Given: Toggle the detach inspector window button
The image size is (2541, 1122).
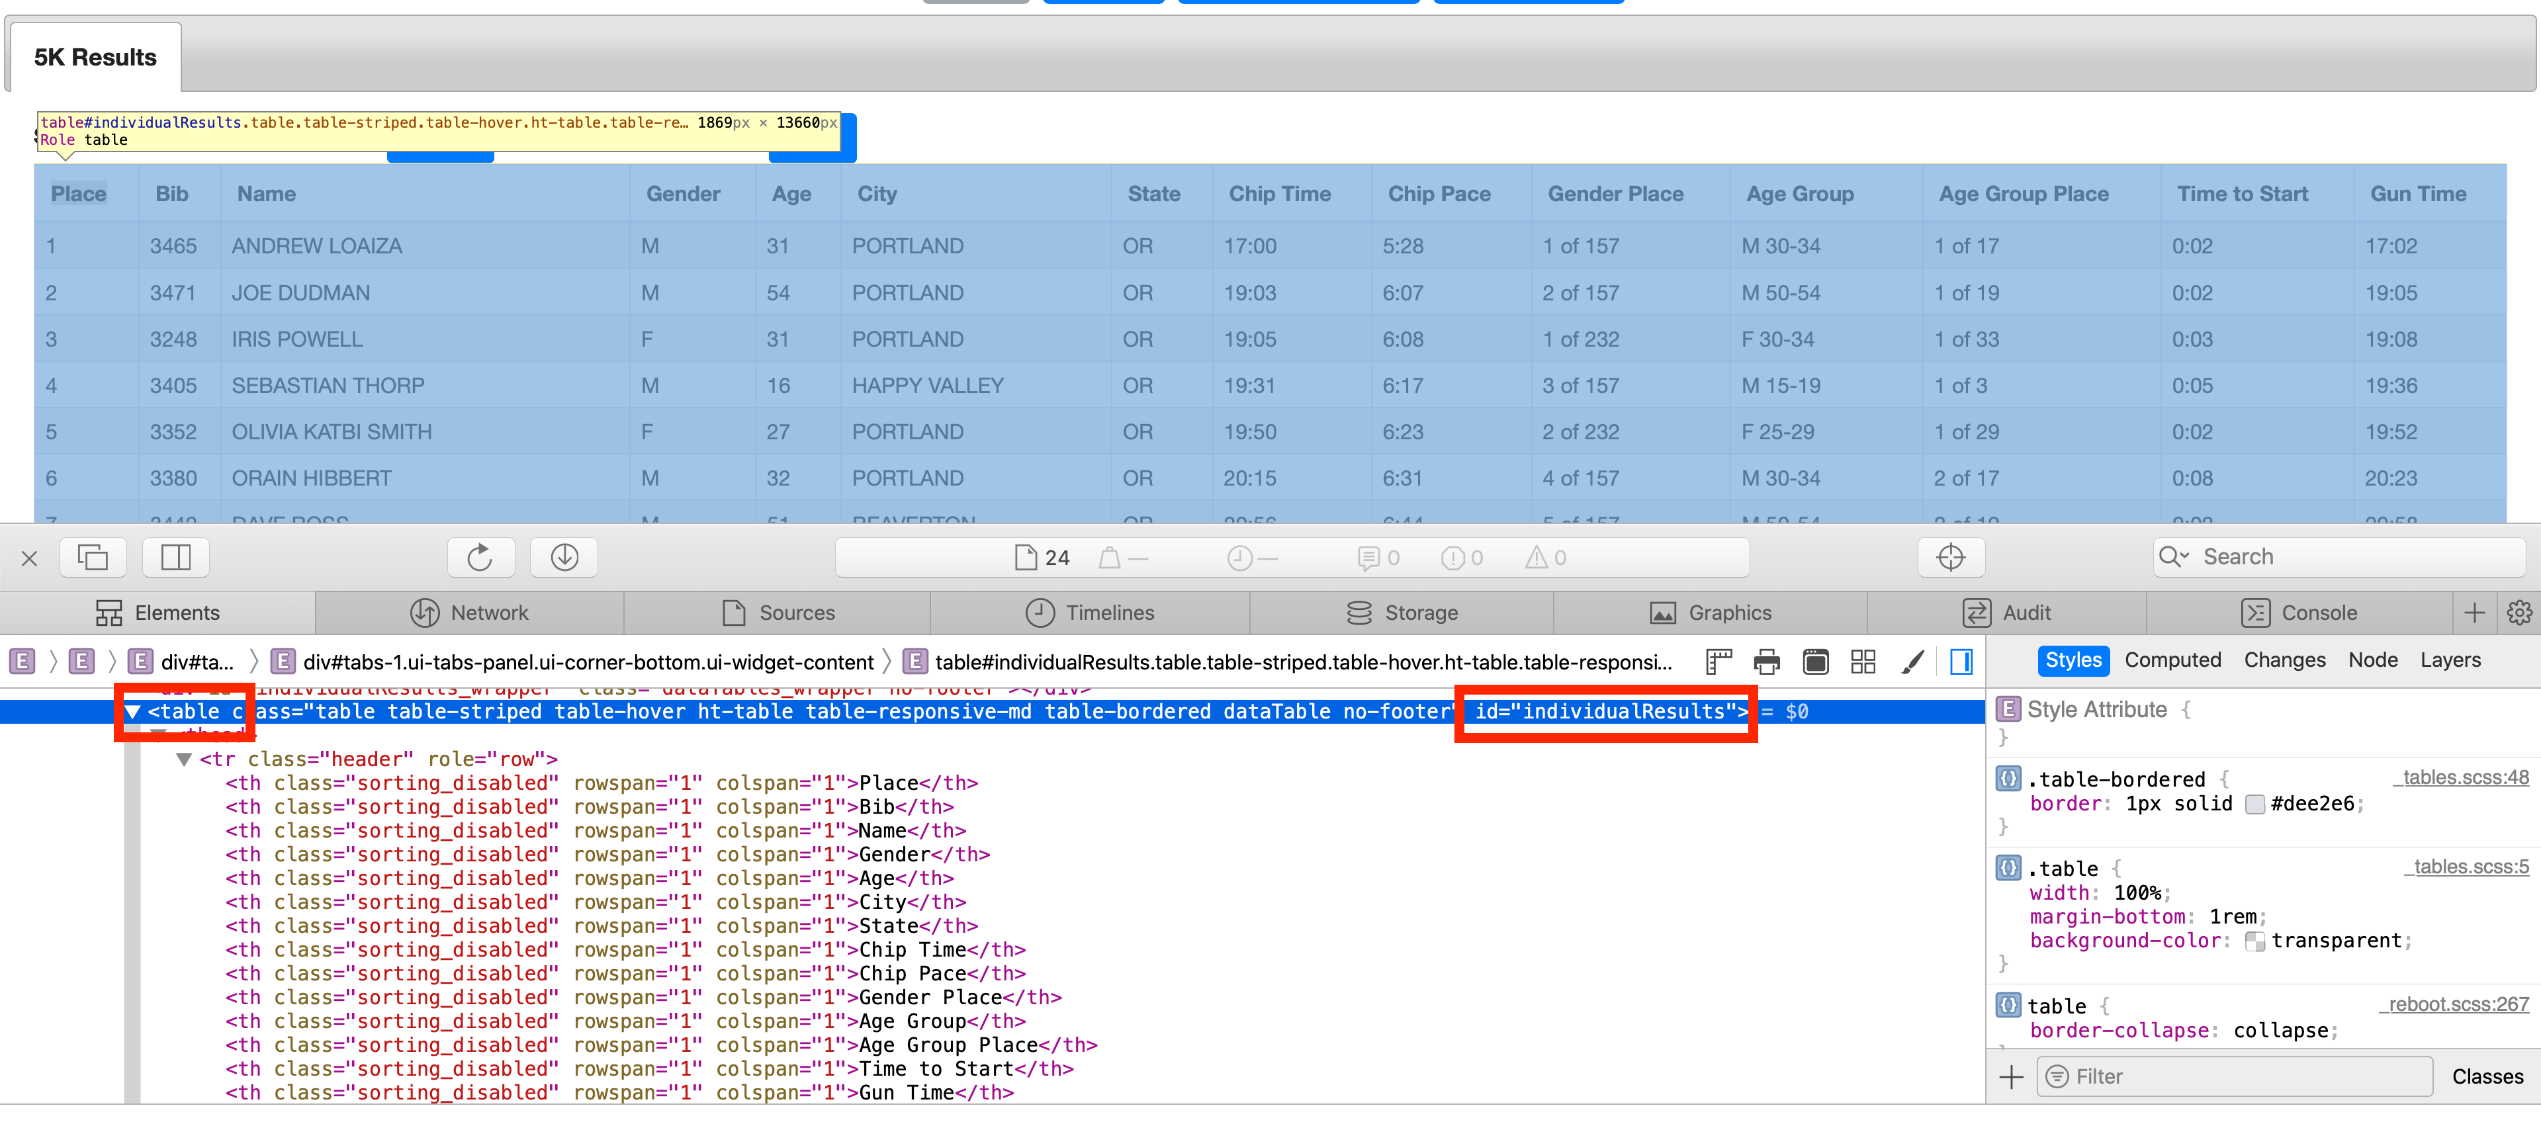Looking at the screenshot, I should pos(93,557).
